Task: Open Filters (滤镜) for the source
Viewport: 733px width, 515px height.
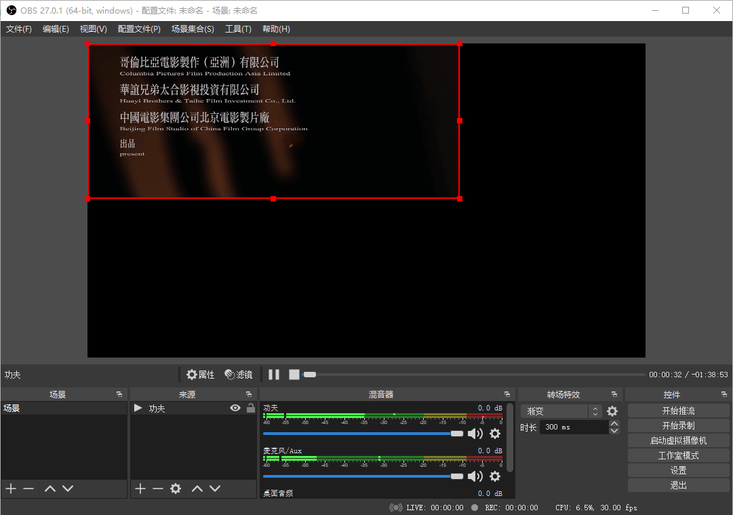Action: point(239,375)
